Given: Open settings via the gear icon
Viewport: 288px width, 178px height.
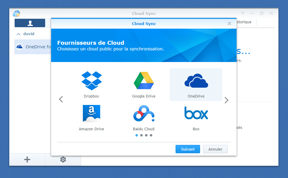Looking at the screenshot, I should click(63, 160).
